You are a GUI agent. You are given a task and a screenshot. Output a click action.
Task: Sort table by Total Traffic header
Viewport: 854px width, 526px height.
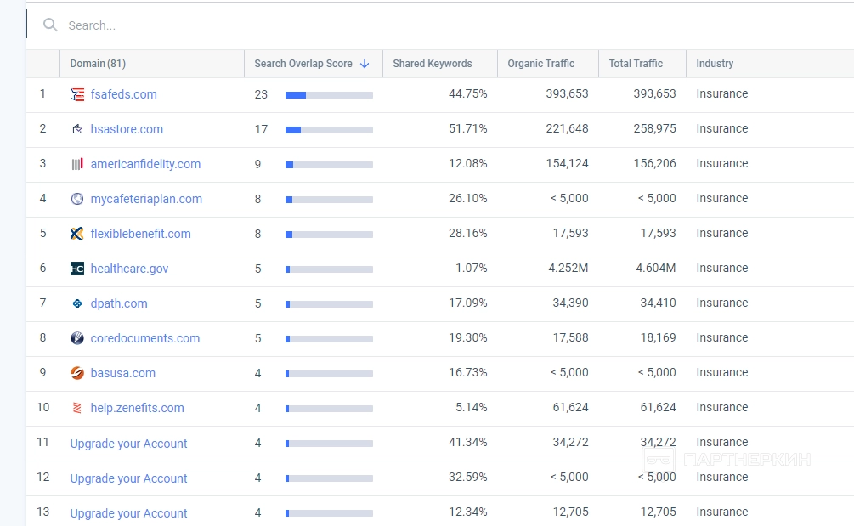[636, 64]
